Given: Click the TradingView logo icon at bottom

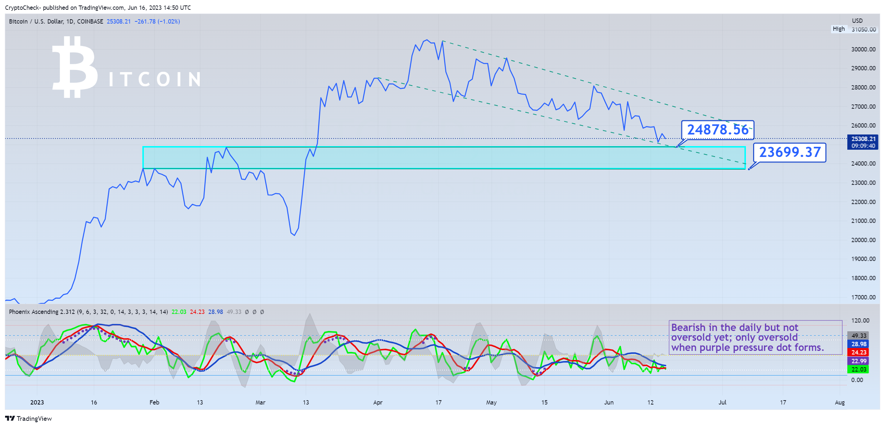Looking at the screenshot, I should pyautogui.click(x=10, y=418).
